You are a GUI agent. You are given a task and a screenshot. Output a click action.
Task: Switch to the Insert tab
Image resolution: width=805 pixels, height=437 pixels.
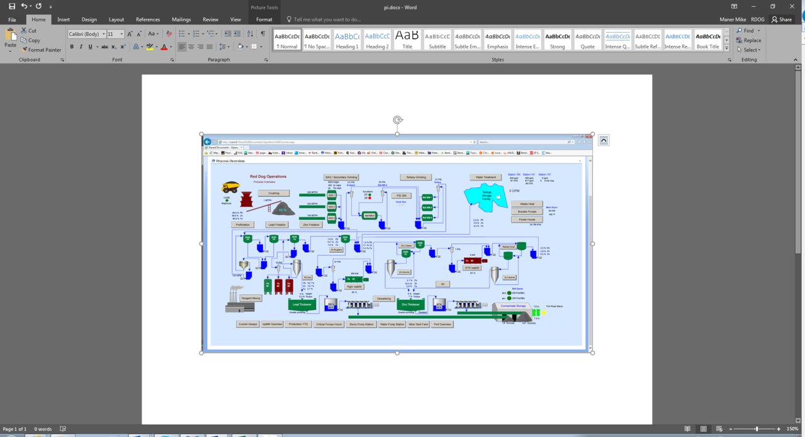point(64,19)
